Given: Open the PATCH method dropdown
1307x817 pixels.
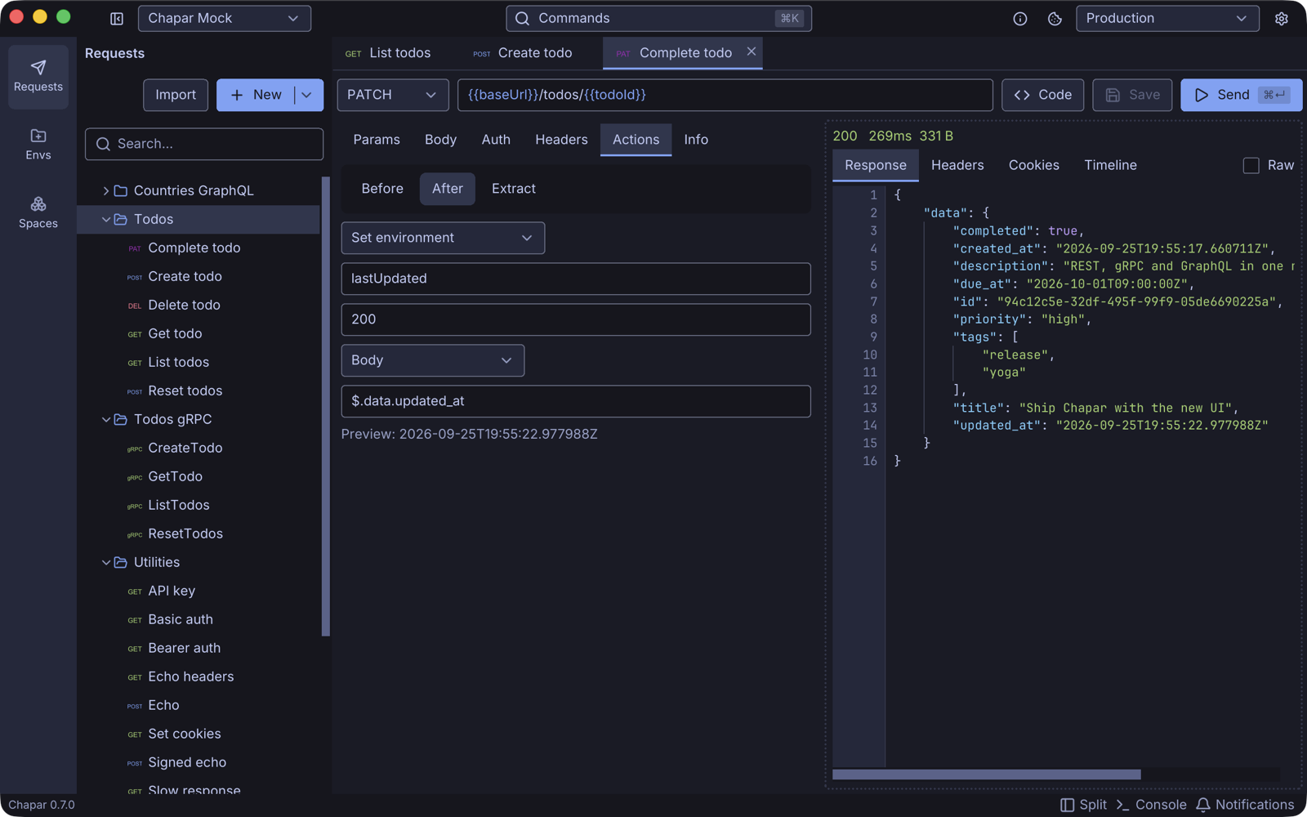Looking at the screenshot, I should [x=393, y=95].
